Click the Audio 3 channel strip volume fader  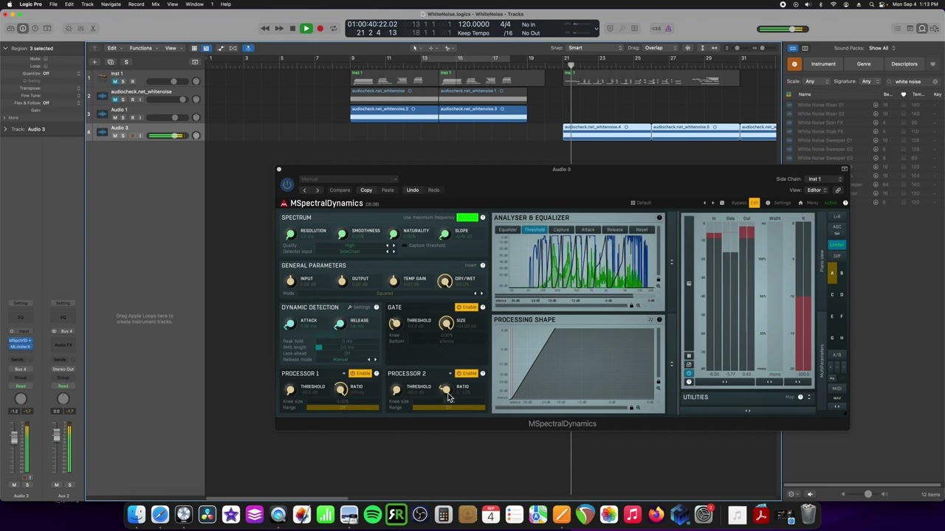tap(13, 437)
